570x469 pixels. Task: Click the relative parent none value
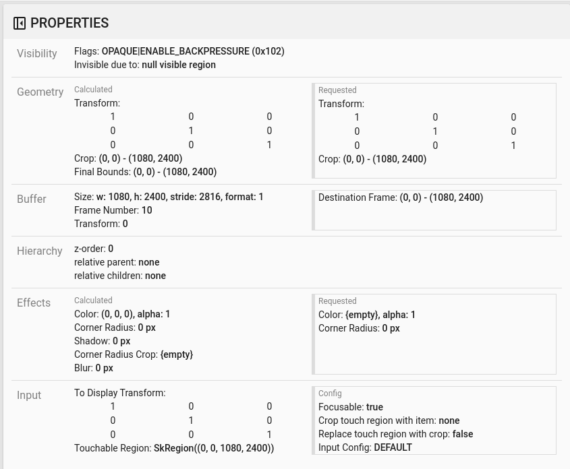click(x=149, y=262)
